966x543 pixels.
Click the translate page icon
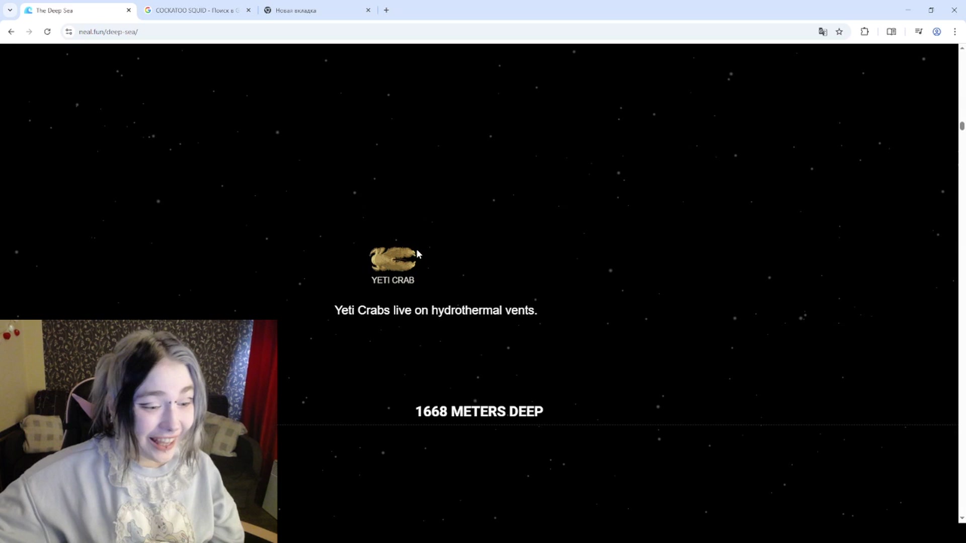pos(823,32)
